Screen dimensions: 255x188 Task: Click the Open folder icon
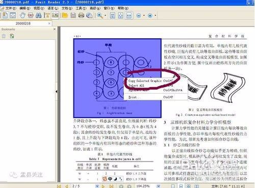pyautogui.click(x=65, y=15)
